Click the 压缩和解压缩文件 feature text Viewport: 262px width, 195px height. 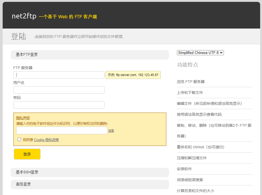click(192, 158)
